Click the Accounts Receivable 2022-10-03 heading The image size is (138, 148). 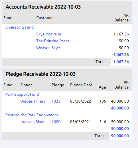pos(43,7)
